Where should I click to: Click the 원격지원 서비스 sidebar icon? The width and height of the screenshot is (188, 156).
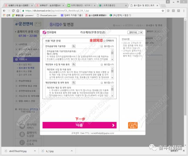point(22,126)
